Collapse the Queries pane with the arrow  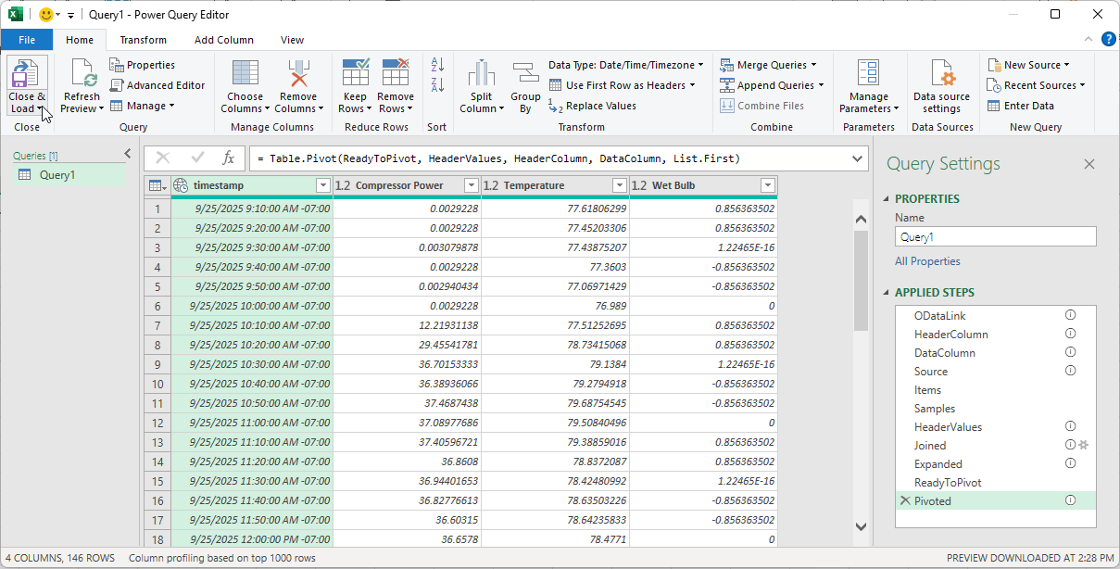(x=128, y=154)
